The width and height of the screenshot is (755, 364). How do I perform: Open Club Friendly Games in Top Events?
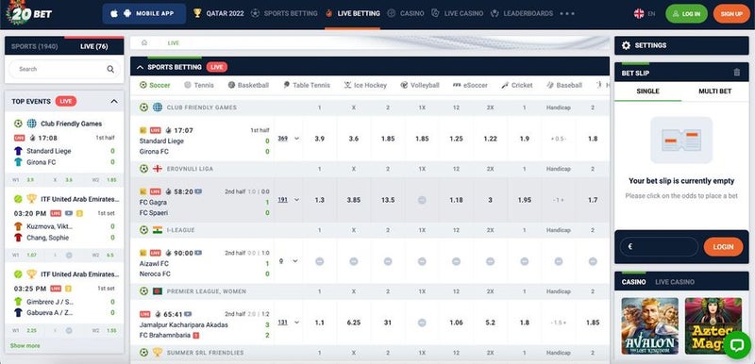coord(72,124)
